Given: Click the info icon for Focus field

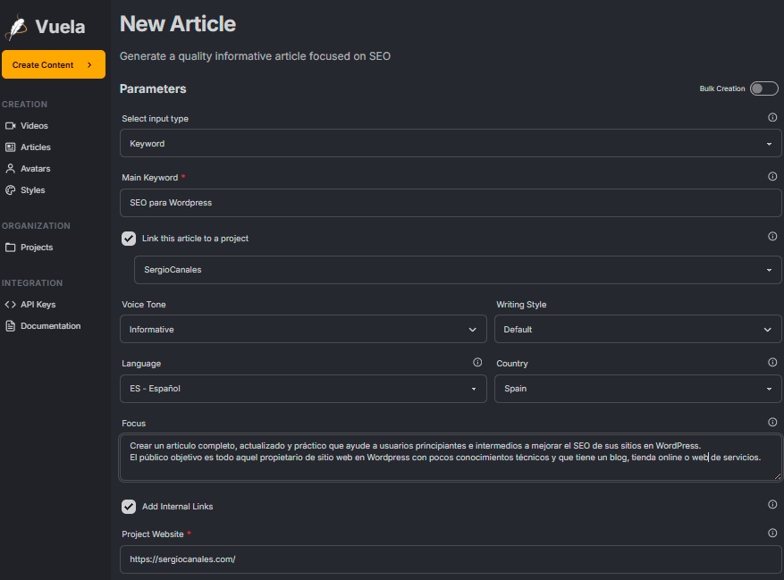Looking at the screenshot, I should click(772, 423).
